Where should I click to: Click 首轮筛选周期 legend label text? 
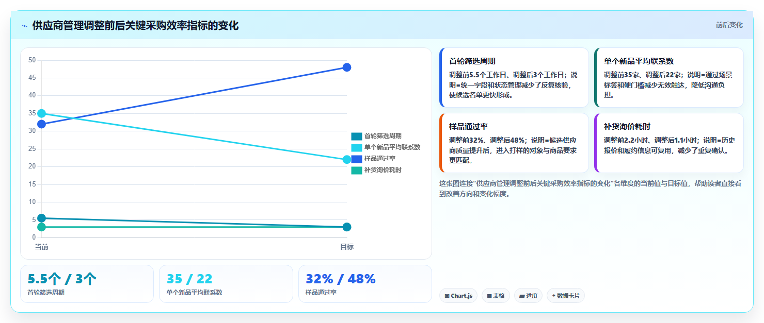(383, 136)
